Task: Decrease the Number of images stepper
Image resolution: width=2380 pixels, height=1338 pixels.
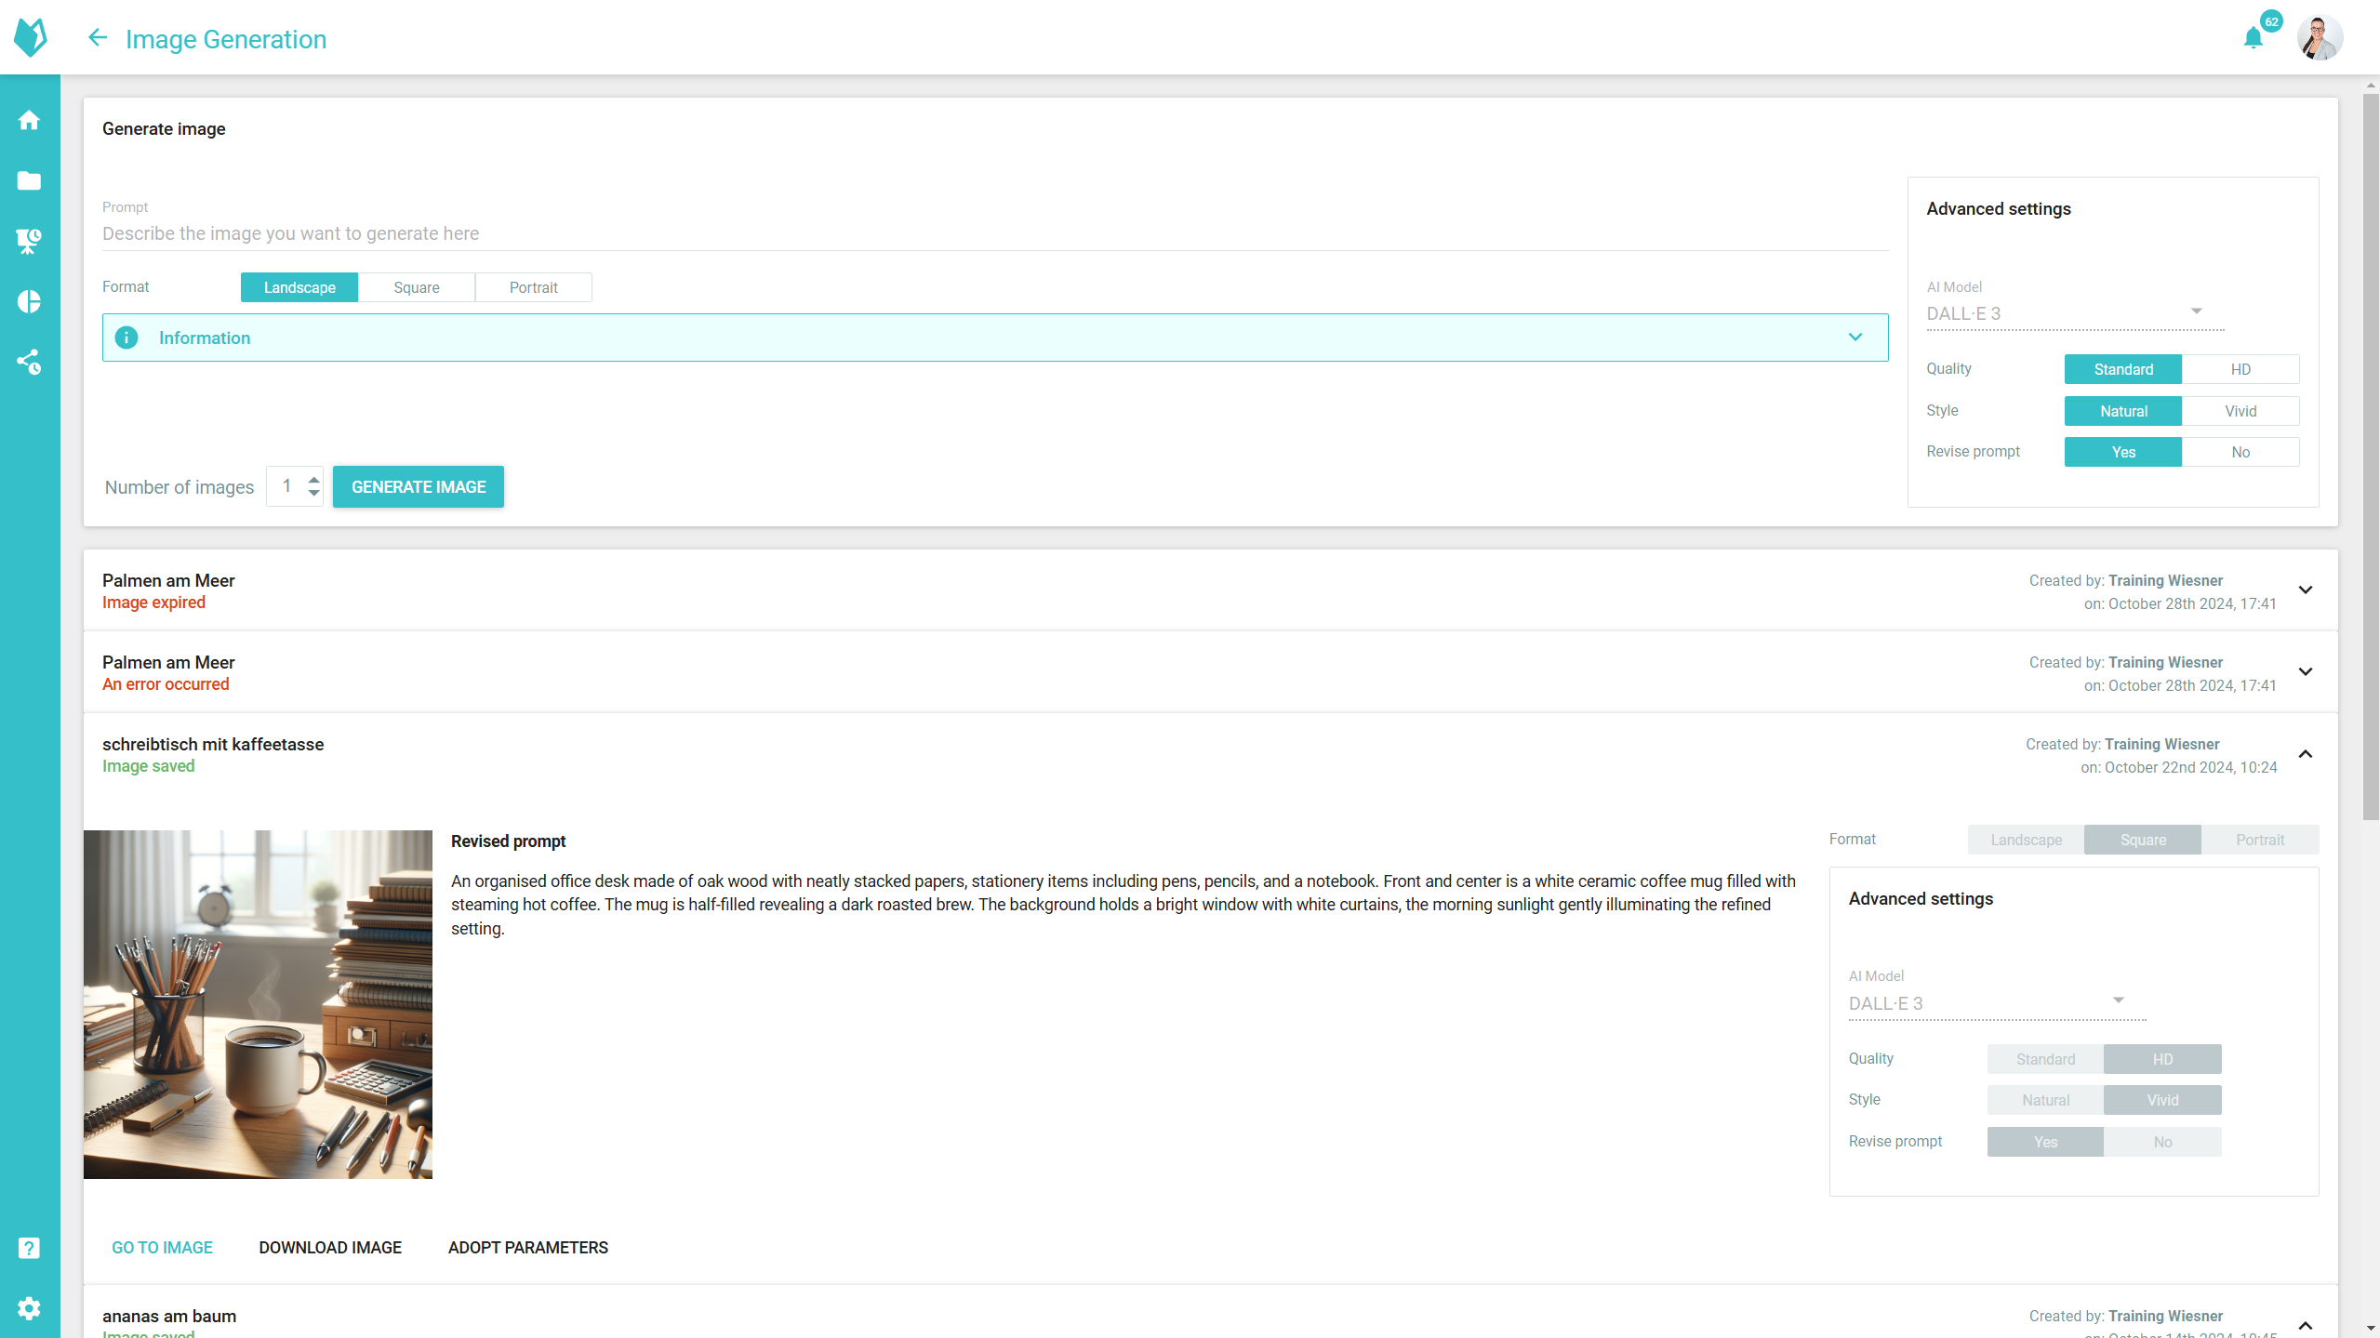Action: (314, 493)
